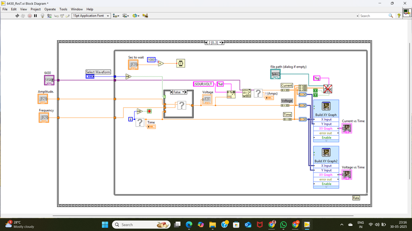412x231 pixels.
Task: Select the VISA Write node
Action: [x=247, y=93]
